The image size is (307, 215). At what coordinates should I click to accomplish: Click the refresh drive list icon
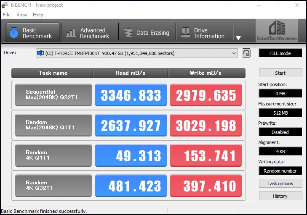pyautogui.click(x=246, y=53)
